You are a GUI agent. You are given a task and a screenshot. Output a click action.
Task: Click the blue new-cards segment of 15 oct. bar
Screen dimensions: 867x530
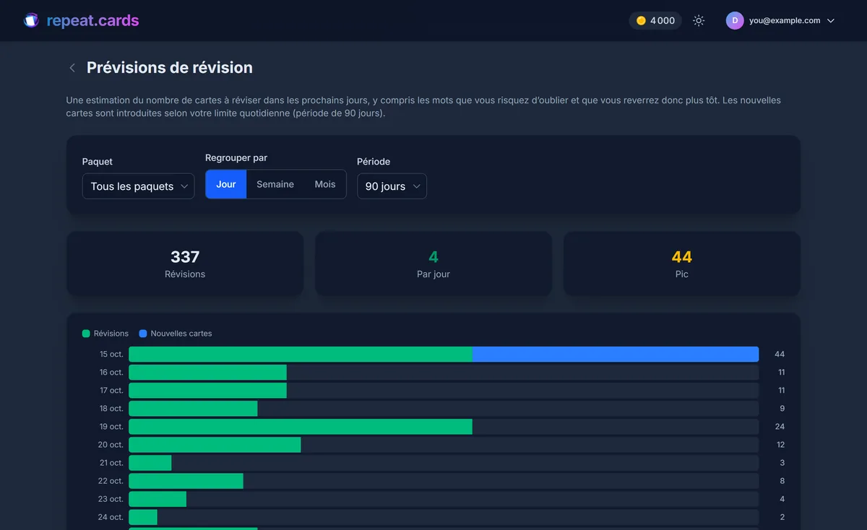(x=616, y=354)
